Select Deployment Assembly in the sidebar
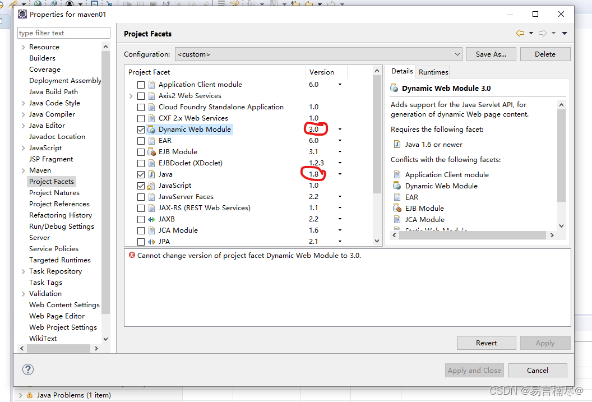This screenshot has width=592, height=402. click(65, 80)
